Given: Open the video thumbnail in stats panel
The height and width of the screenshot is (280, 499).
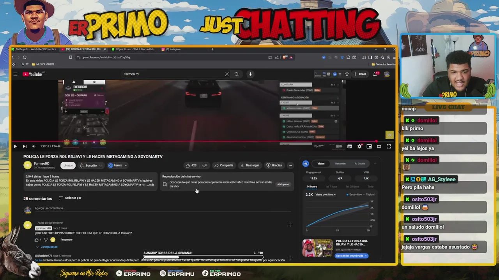Looking at the screenshot, I should coord(318,248).
